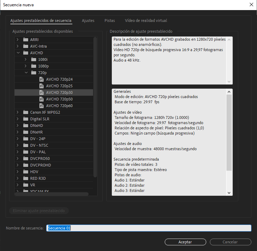Expand the ARRI preset folder
The width and height of the screenshot is (257, 251).
[x=18, y=40]
